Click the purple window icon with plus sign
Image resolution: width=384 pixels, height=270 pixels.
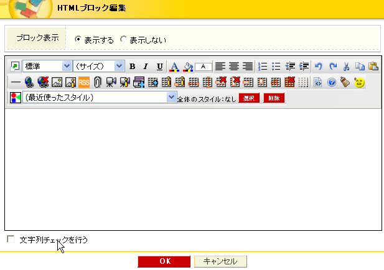pyautogui.click(x=139, y=83)
